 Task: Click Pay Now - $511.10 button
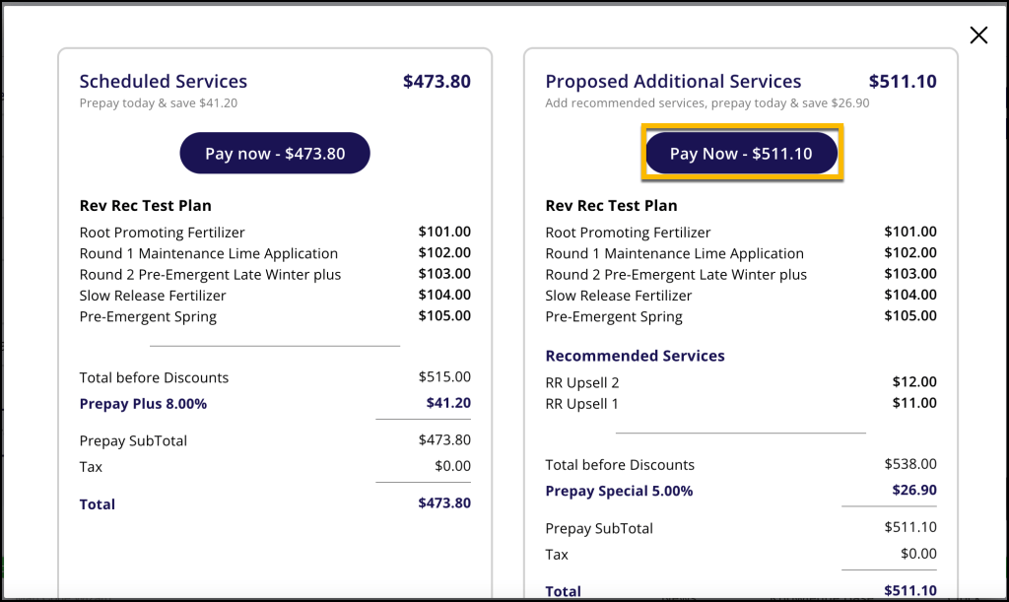pos(741,154)
